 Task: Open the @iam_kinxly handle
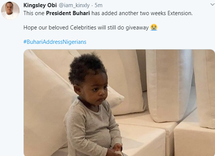coord(74,6)
